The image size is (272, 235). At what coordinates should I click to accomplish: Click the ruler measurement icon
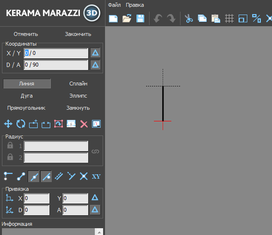point(71,124)
